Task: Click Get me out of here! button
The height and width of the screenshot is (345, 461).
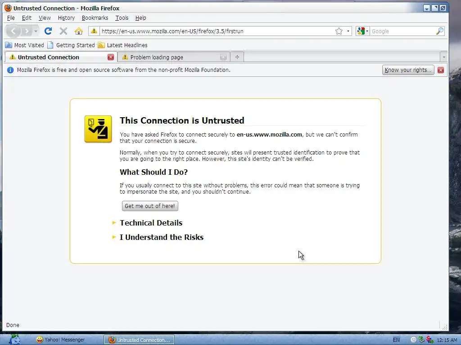Action: pos(150,206)
